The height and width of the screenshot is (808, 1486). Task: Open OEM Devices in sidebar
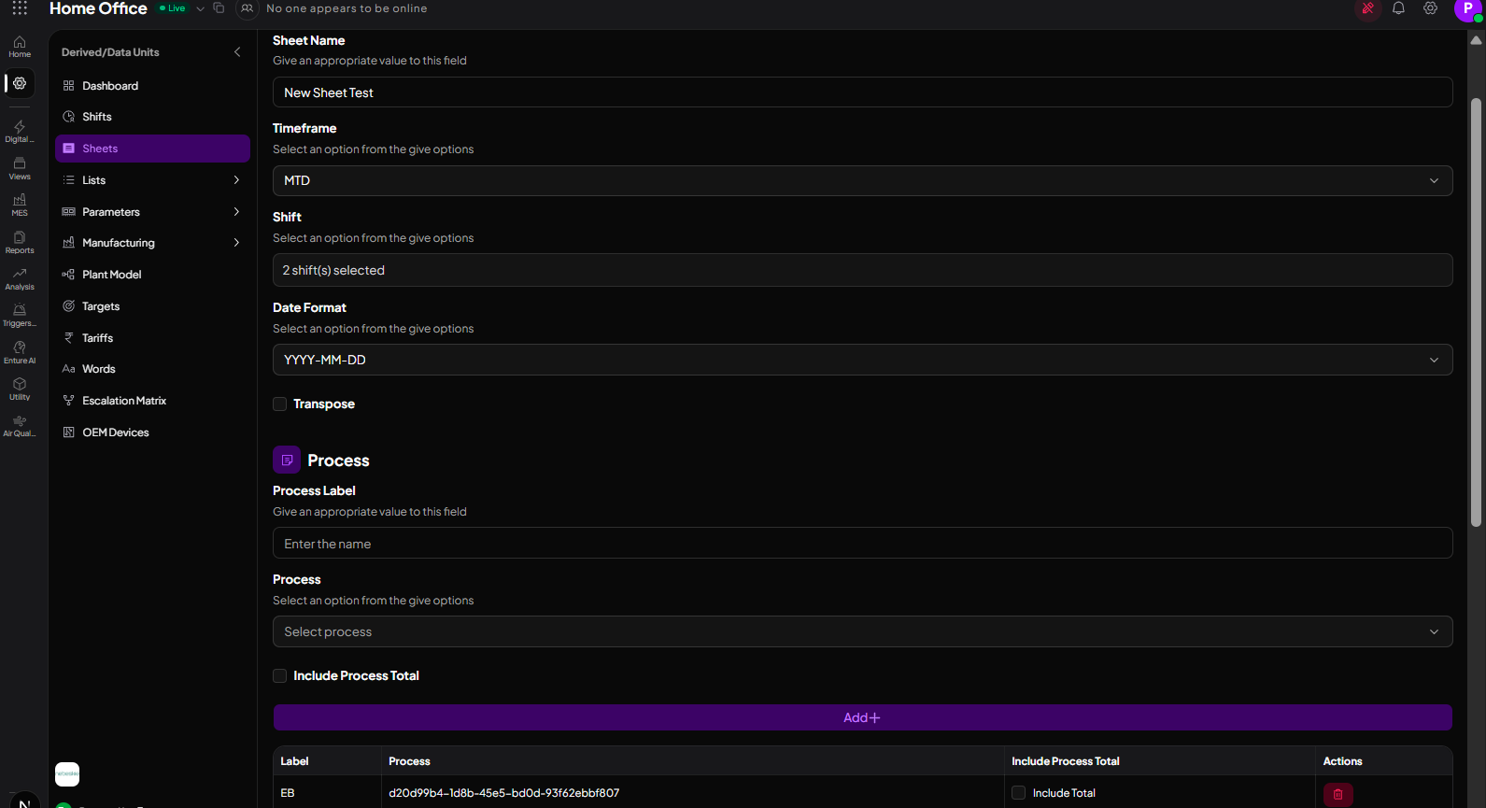click(x=152, y=432)
